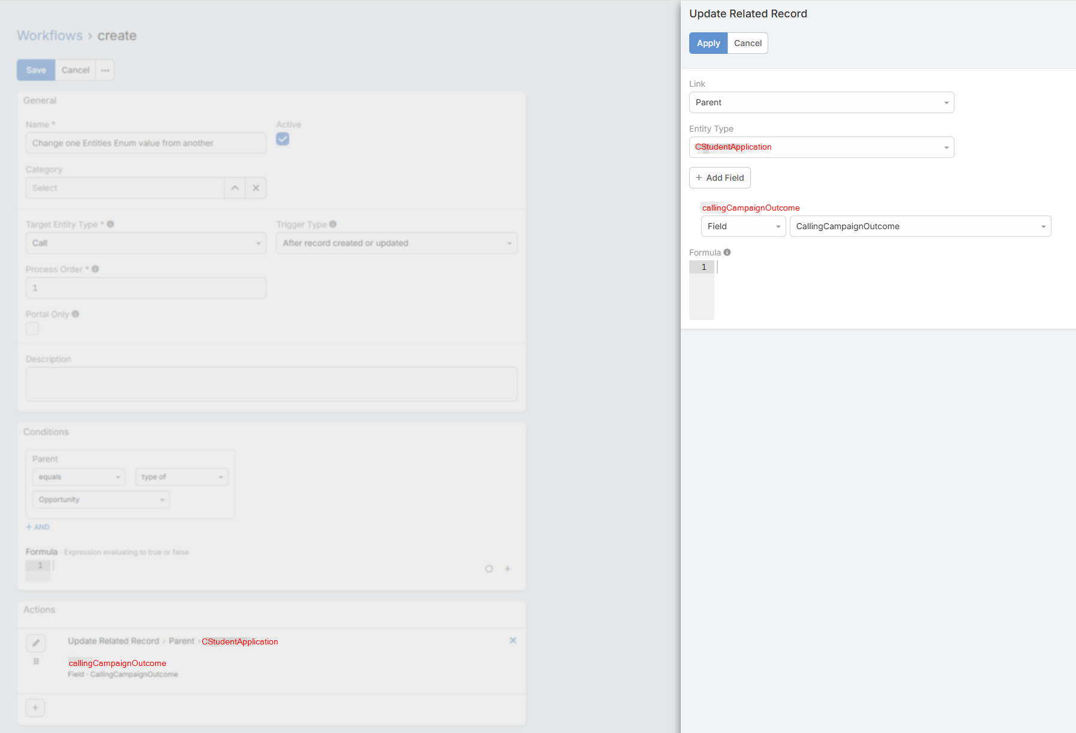Open the Trigger Type dropdown
Screen dimensions: 1076x733
click(x=396, y=243)
